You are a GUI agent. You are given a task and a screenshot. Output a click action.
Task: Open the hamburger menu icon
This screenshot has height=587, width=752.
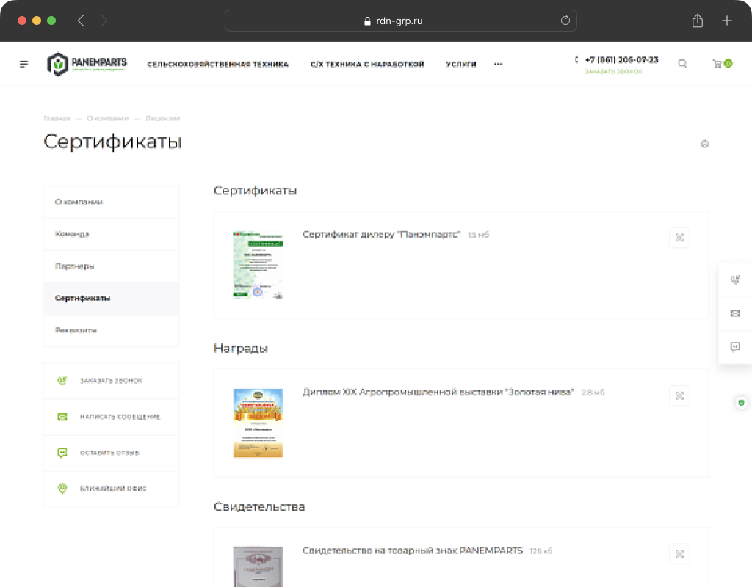click(x=24, y=64)
